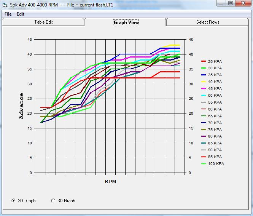The image size is (253, 216).
Task: Enable the 3D Graph radio option
Action: 53,201
